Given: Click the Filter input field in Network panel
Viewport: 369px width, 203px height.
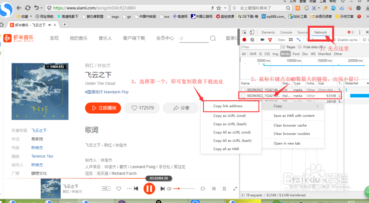Looking at the screenshot, I should point(261,47).
